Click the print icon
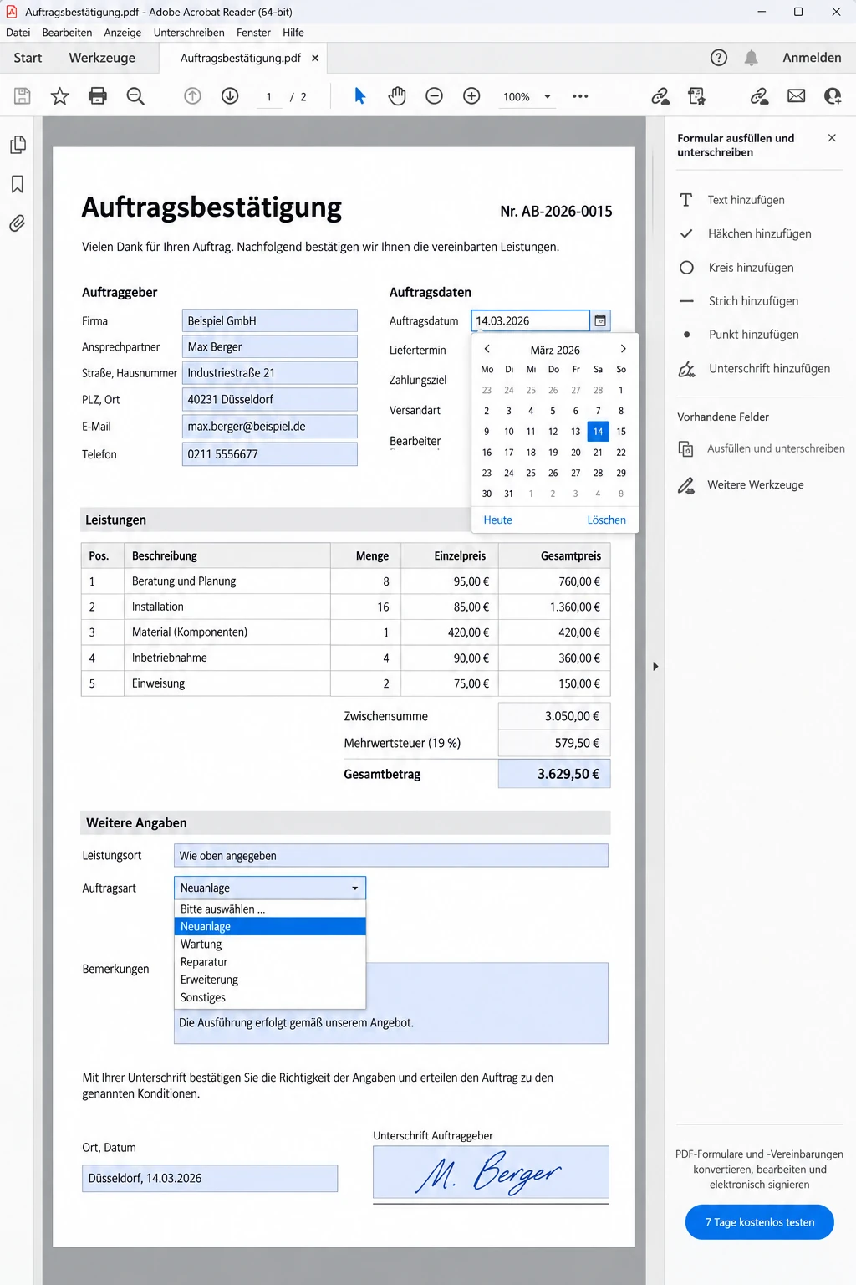This screenshot has height=1285, width=856. point(98,96)
